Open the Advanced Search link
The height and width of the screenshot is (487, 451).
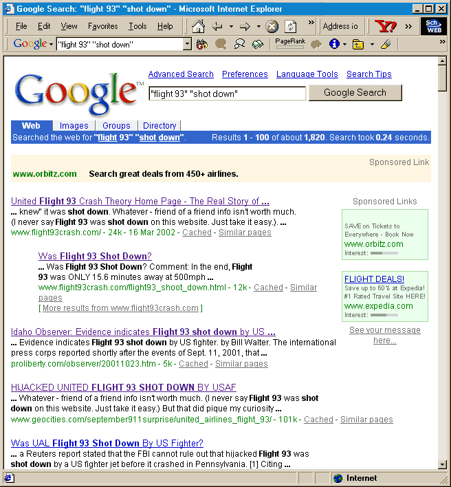tap(181, 74)
